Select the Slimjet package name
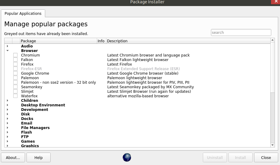The height and width of the screenshot is (165, 280). (x=27, y=91)
